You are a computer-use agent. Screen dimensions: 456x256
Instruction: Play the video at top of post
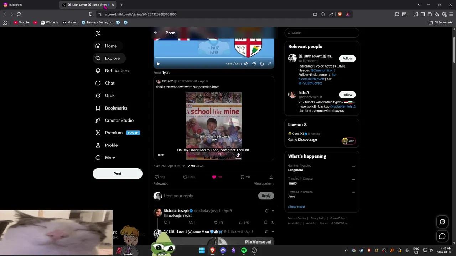point(158,64)
